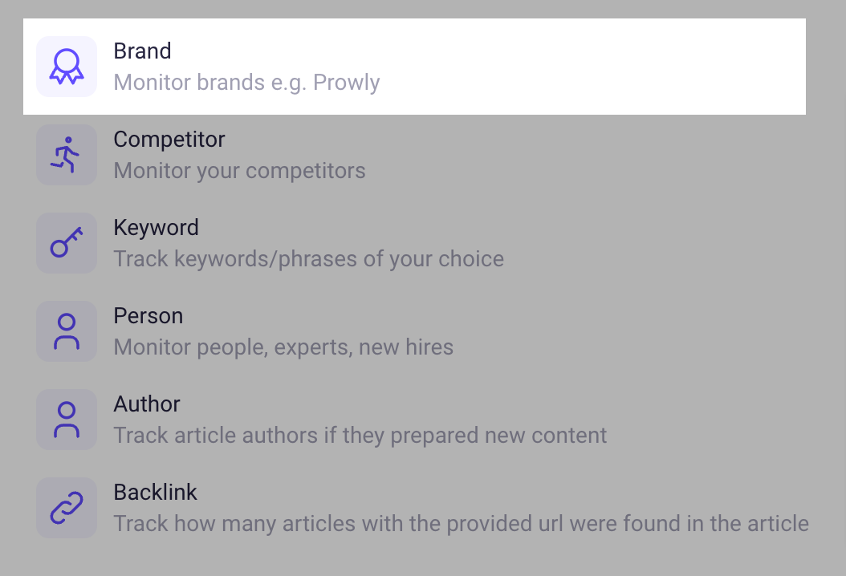The width and height of the screenshot is (846, 576).
Task: Pick the Backlink option title
Action: pos(156,493)
